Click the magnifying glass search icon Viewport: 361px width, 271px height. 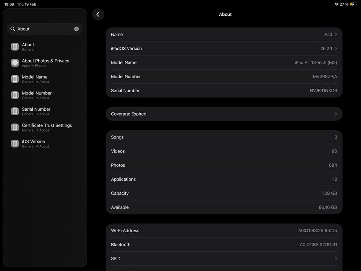tap(13, 29)
